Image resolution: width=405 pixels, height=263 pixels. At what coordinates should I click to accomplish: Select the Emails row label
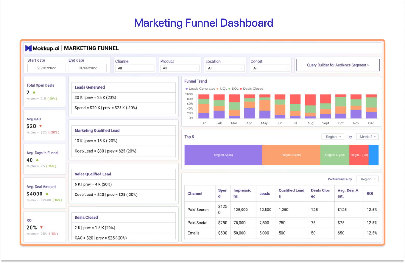(x=193, y=233)
